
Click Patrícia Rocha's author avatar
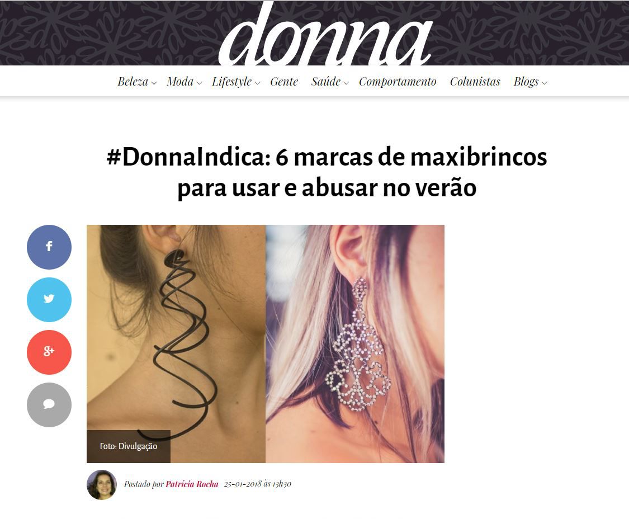(102, 484)
